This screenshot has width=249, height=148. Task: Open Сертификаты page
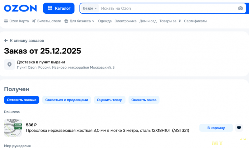point(195,21)
